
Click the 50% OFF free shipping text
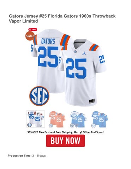[x=65, y=132]
